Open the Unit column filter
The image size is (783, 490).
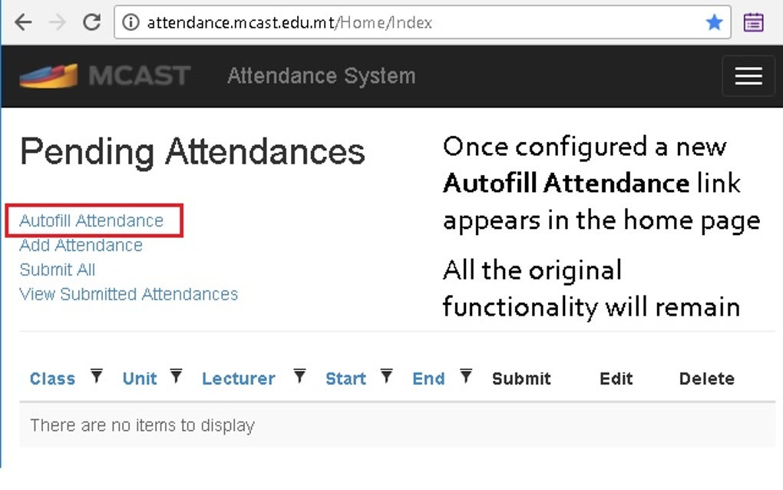pyautogui.click(x=176, y=376)
